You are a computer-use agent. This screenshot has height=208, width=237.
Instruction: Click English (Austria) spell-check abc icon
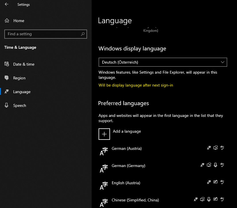(x=222, y=182)
